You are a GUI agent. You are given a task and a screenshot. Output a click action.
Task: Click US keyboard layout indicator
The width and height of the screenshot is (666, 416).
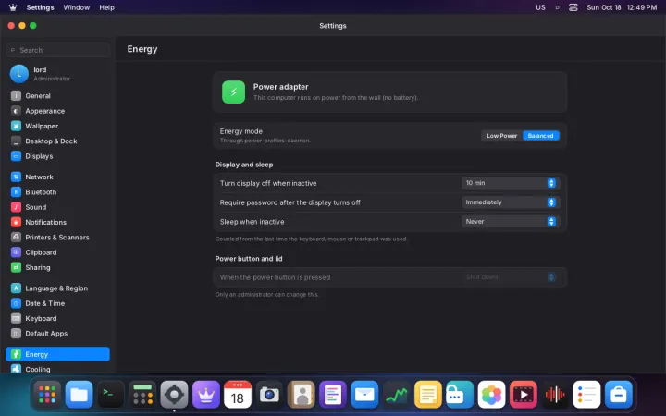tap(540, 7)
